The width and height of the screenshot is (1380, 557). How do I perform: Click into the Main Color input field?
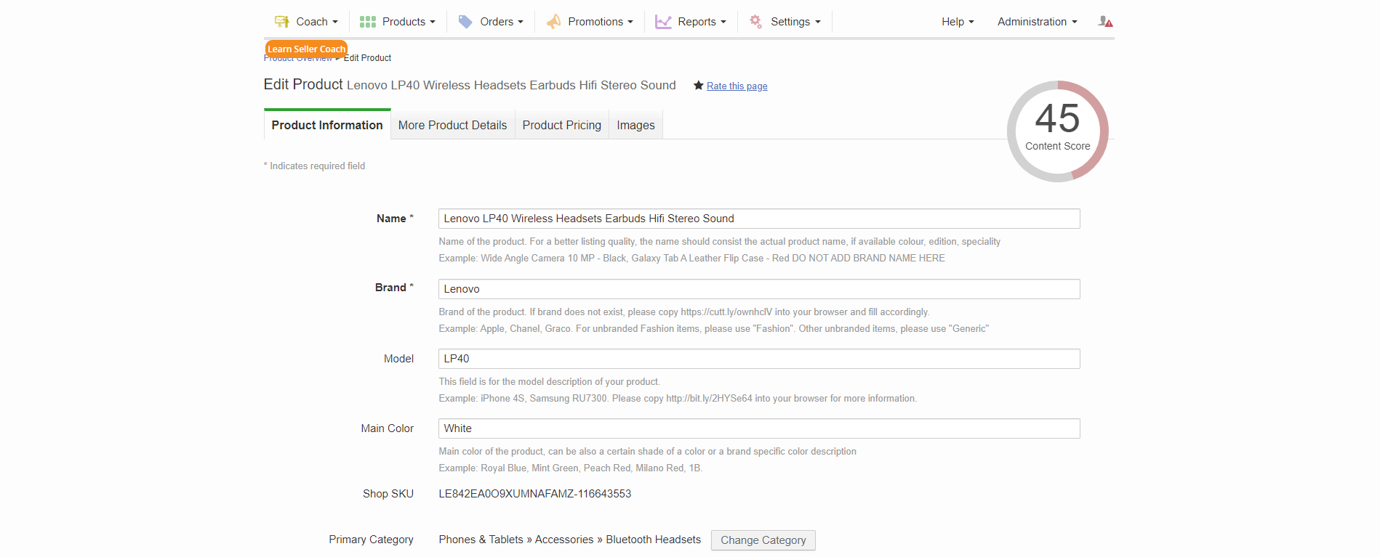pos(759,428)
